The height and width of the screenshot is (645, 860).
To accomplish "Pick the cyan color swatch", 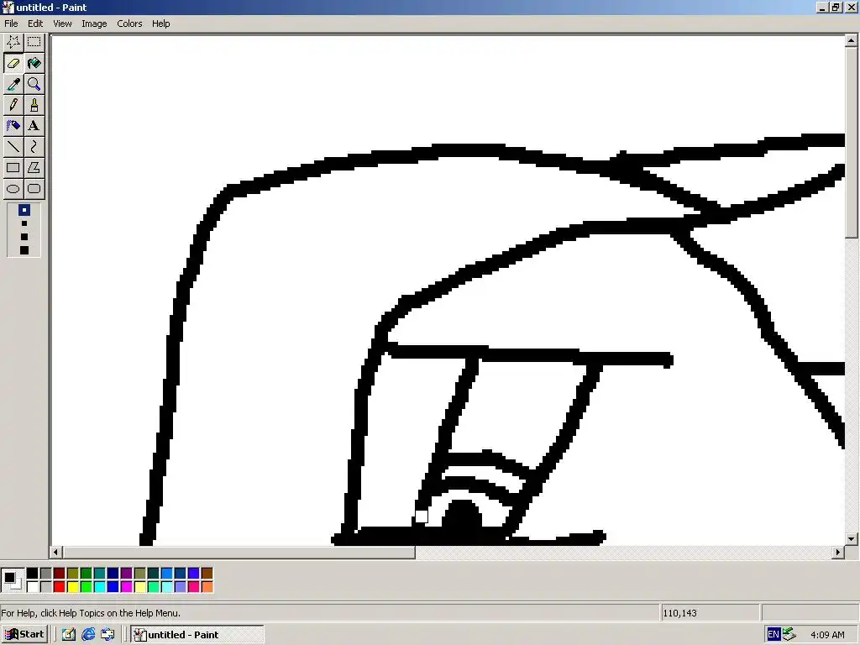I will (x=99, y=587).
